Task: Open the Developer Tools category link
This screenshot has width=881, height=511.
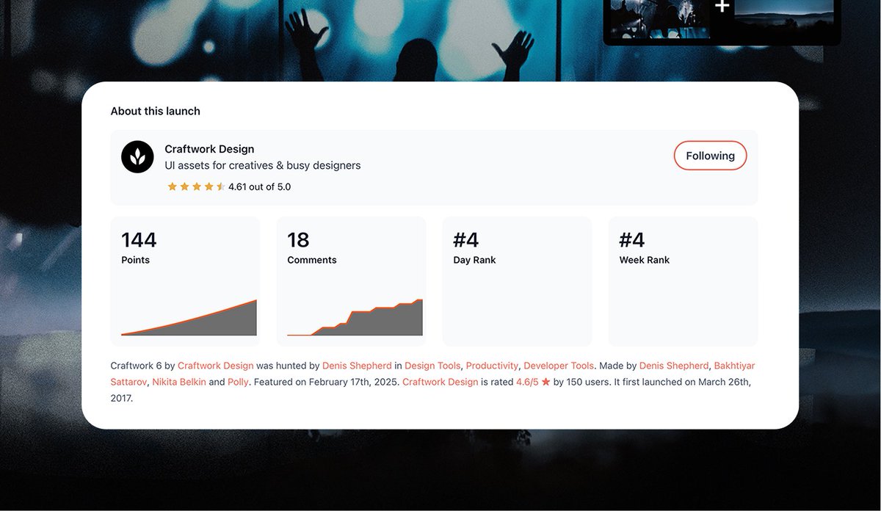Action: coord(559,366)
